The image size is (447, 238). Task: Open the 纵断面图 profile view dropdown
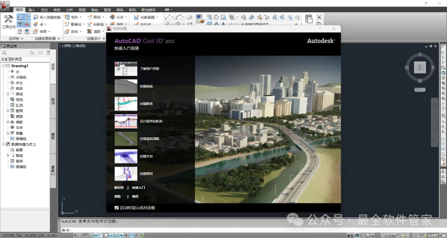[x=146, y=17]
